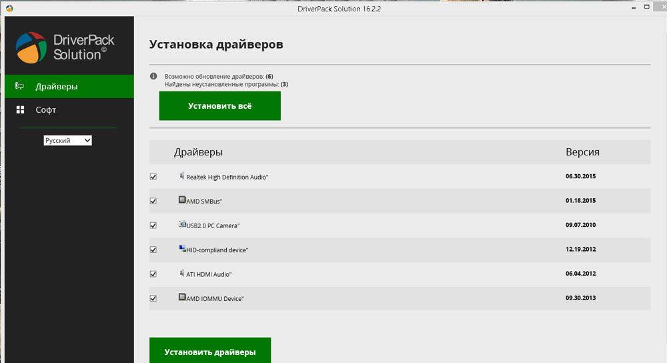
Task: Click version date 09.30.2013
Action: pos(581,298)
